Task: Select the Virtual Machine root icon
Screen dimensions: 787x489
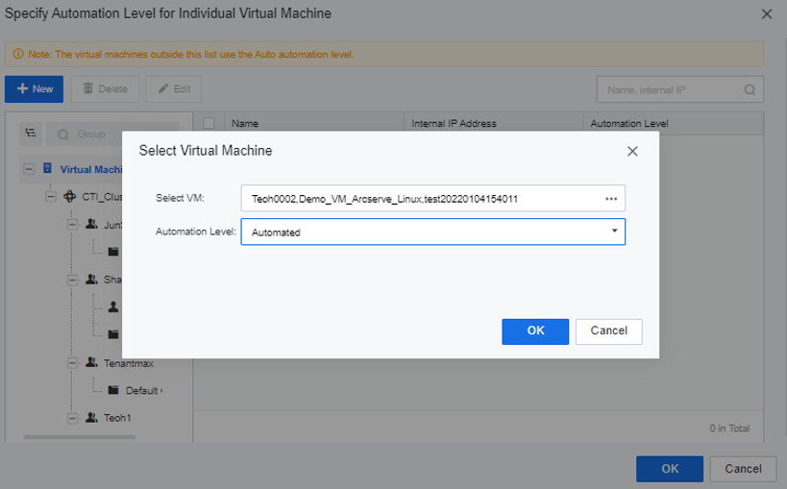Action: tap(48, 168)
